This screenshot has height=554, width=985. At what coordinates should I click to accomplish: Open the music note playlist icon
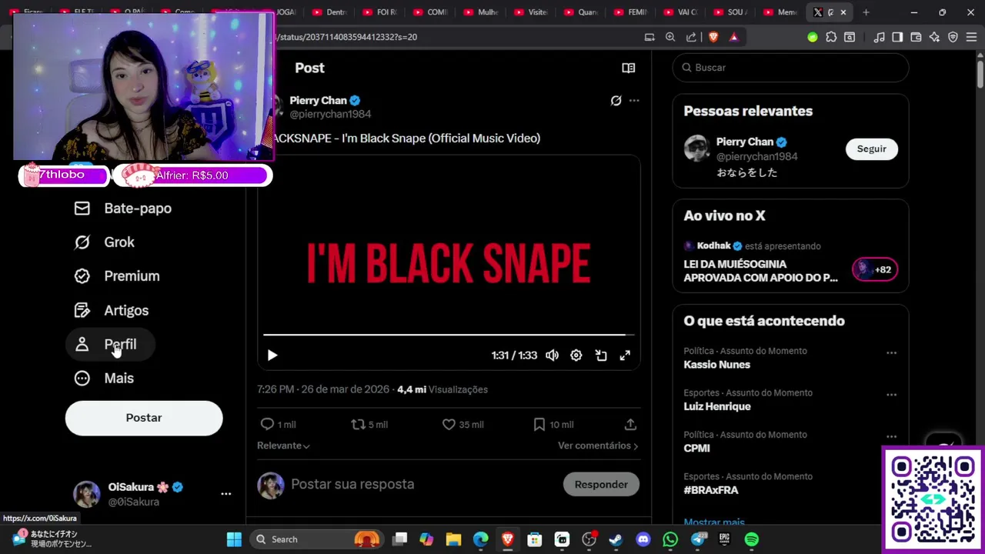click(879, 37)
